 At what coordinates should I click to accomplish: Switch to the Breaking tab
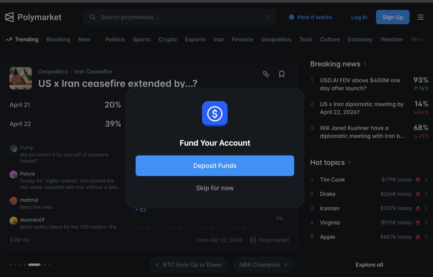click(58, 39)
